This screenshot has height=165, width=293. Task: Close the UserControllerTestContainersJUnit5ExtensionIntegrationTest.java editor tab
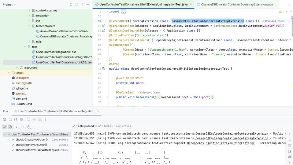pos(191,4)
